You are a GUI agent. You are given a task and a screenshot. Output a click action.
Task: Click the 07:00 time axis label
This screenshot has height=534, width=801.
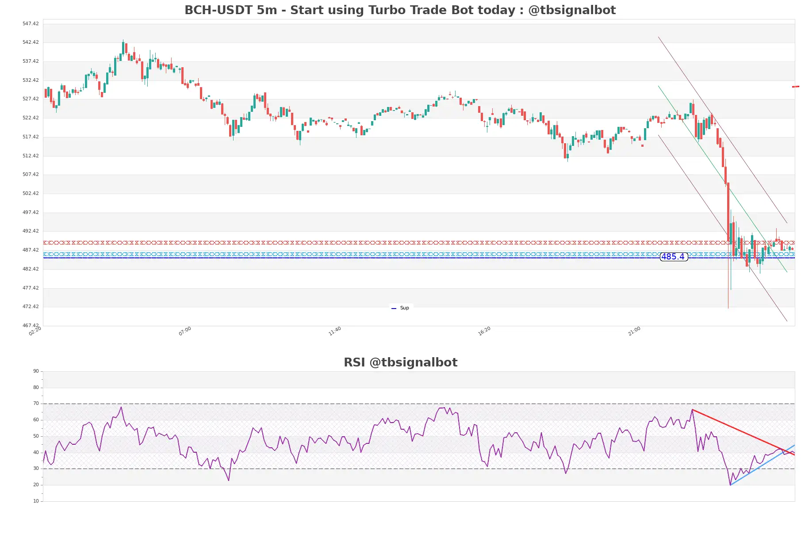coord(185,331)
